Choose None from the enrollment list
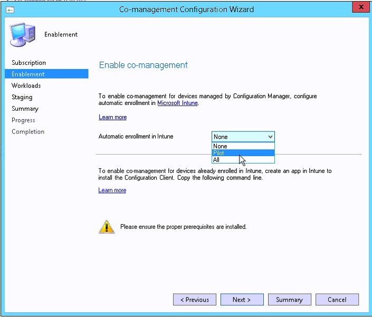 243,146
